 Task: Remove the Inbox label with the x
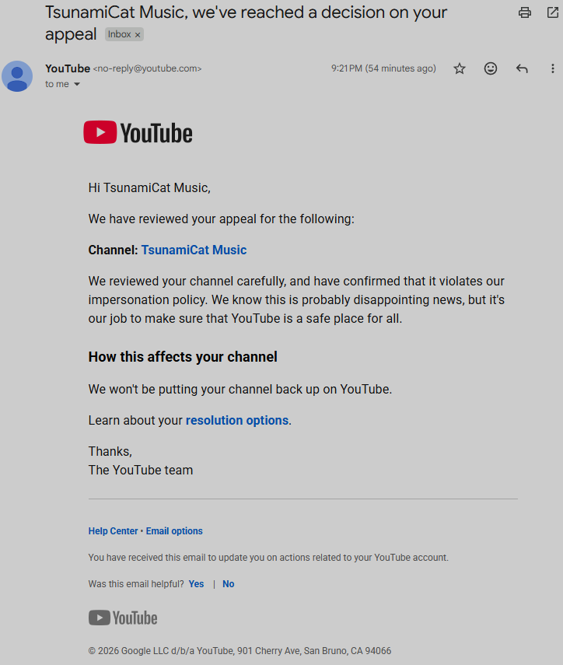click(138, 35)
